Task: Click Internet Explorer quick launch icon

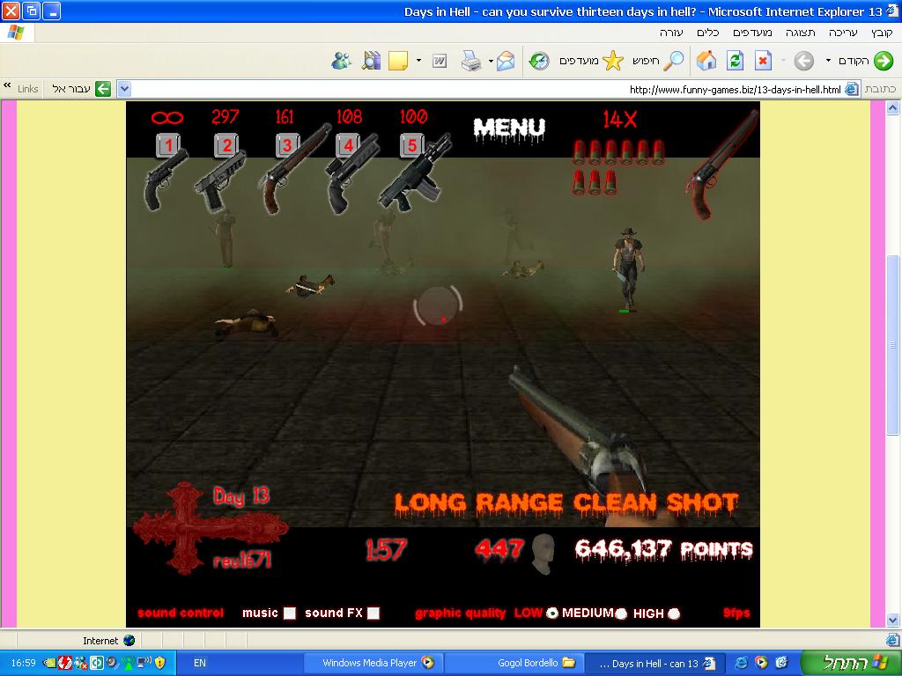Action: (x=742, y=663)
